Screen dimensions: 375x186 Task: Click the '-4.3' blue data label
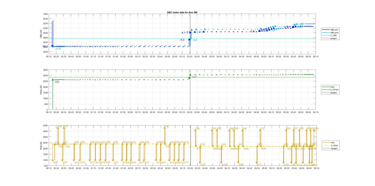(x=182, y=40)
